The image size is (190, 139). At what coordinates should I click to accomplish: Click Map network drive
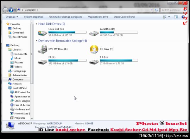tap(98, 17)
